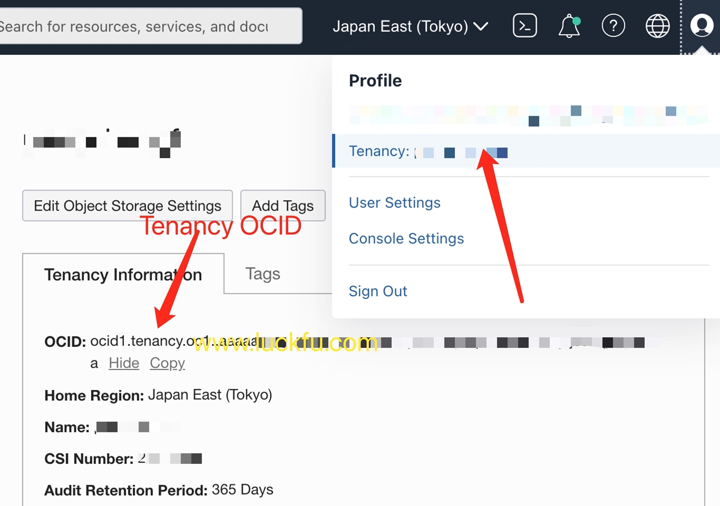
Task: Choose Sign Out in the Profile menu
Action: [x=378, y=291]
